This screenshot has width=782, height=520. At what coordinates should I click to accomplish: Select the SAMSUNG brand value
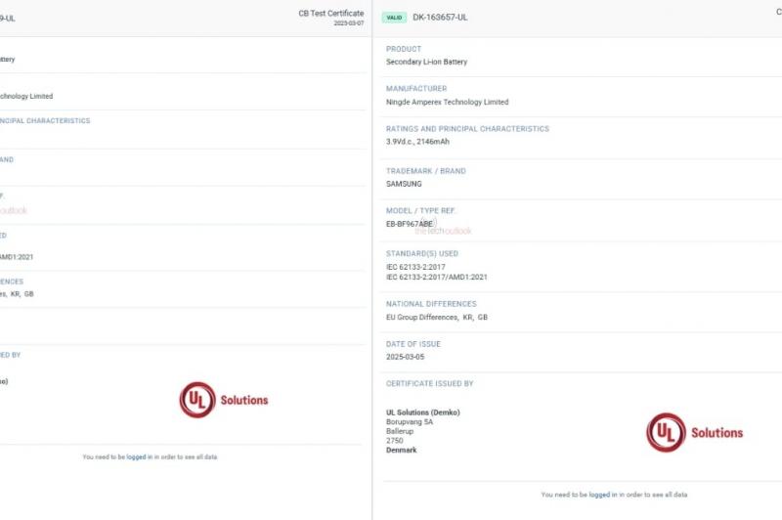404,184
